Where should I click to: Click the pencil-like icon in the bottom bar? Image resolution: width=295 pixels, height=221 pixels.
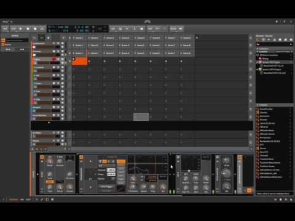pyautogui.click(x=42, y=200)
